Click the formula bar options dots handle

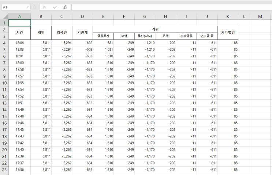35,7
